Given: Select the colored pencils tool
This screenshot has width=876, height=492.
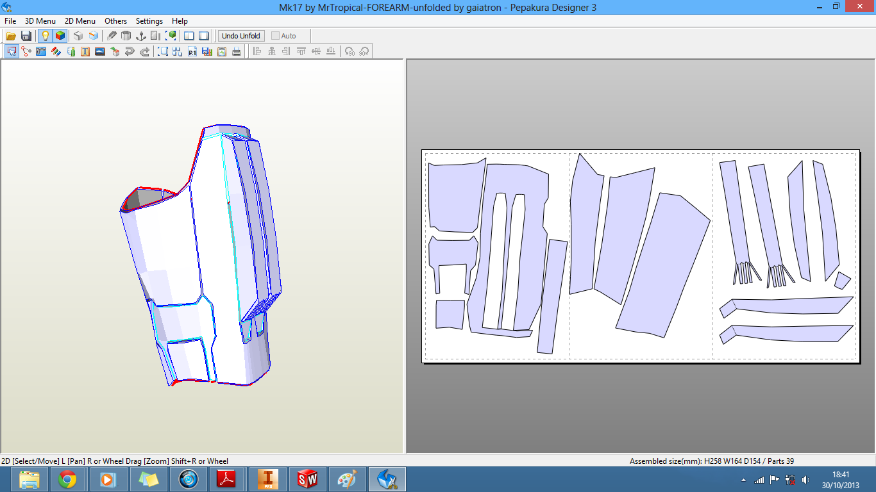Looking at the screenshot, I should coord(56,52).
